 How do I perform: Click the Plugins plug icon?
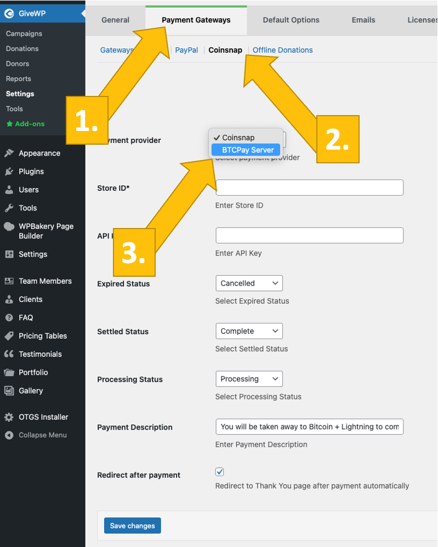click(9, 172)
